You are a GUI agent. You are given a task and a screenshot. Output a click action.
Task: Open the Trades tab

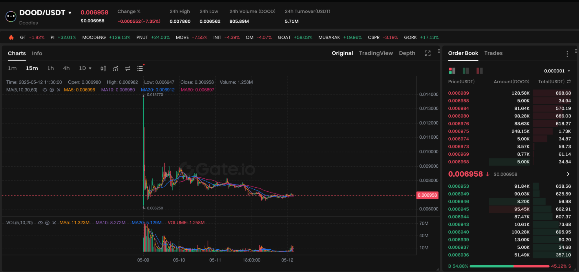[x=493, y=53]
